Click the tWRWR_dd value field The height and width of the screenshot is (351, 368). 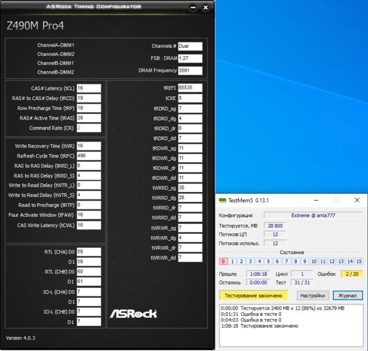pyautogui.click(x=190, y=258)
